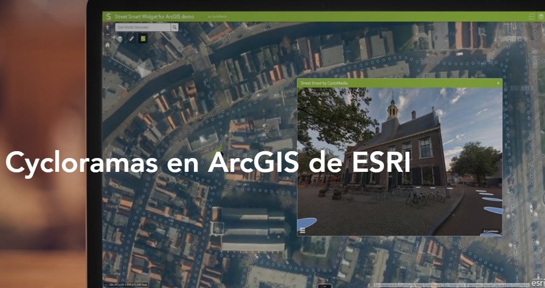Viewport: 545px width, 288px height.
Task: Click the magnifier search button
Action: [174, 27]
